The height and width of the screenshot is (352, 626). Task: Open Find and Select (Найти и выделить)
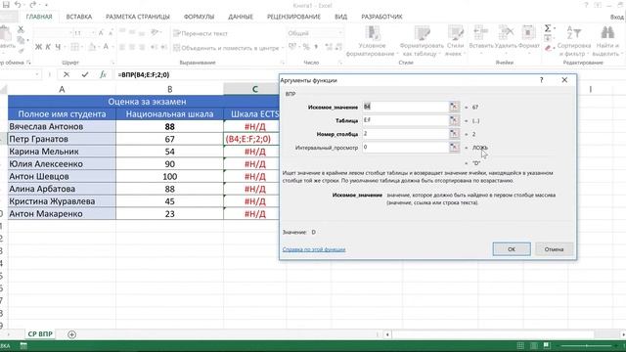(607, 41)
